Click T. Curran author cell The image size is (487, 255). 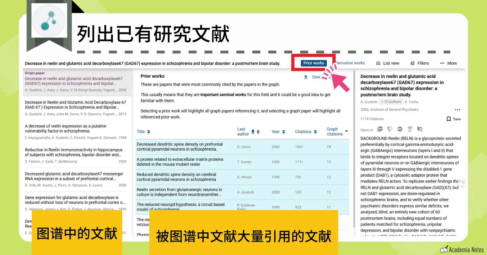(x=244, y=162)
